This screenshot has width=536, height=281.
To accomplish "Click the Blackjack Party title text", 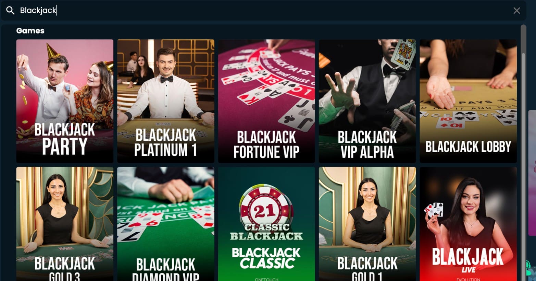I will (x=65, y=139).
